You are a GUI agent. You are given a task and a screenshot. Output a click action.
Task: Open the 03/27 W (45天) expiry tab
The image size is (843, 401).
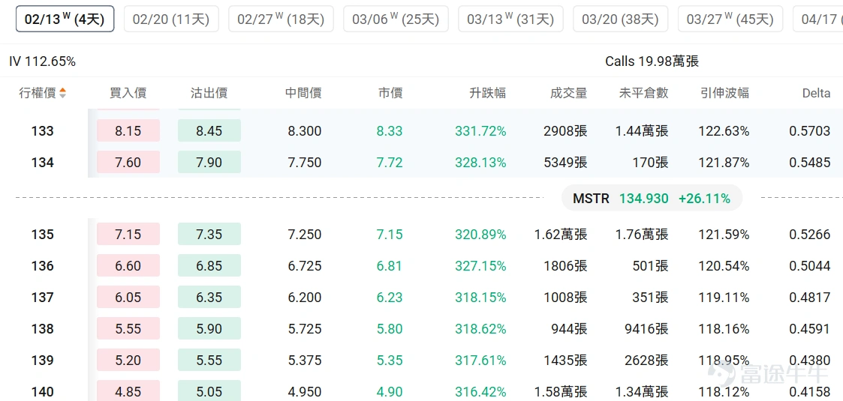(730, 19)
